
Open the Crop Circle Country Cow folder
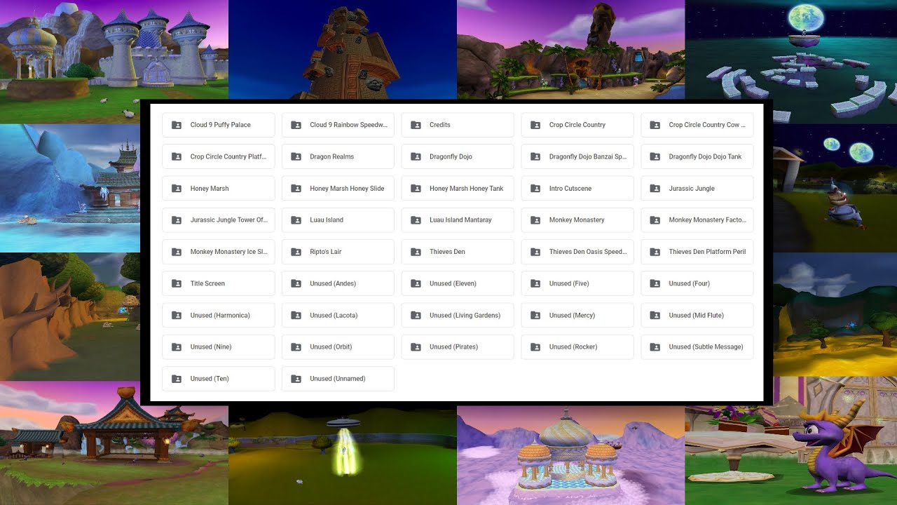coord(697,125)
